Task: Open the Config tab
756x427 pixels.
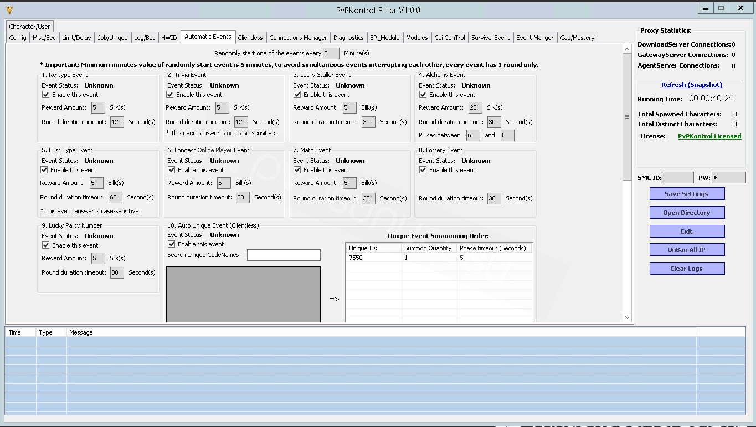Action: 18,38
